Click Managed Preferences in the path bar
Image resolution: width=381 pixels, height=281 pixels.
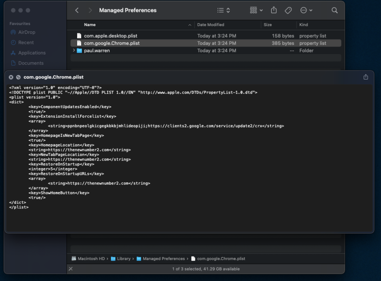(161, 259)
